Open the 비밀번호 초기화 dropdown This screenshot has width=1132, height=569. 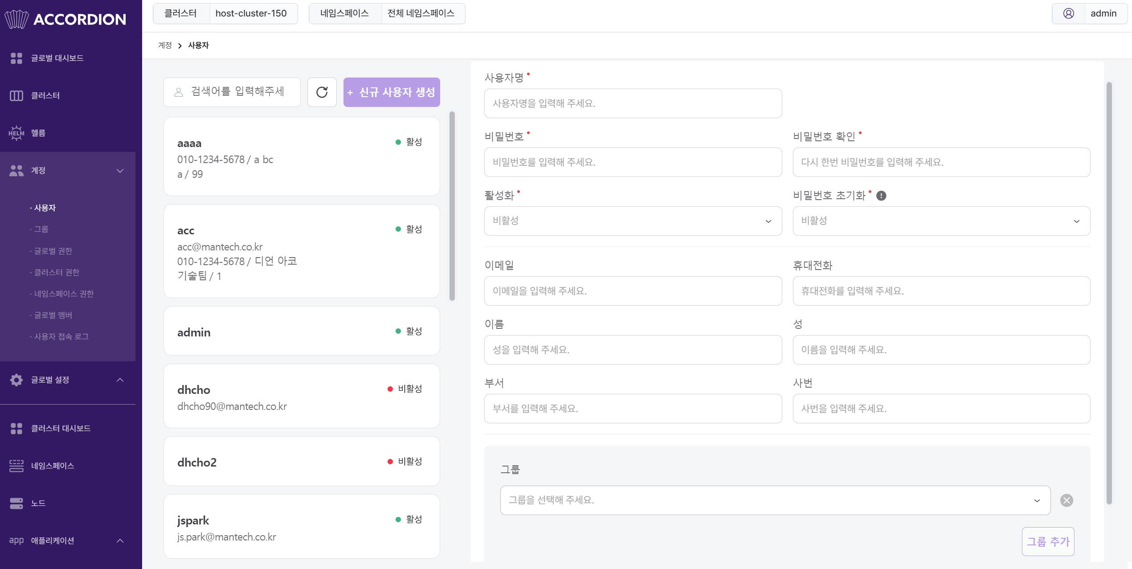[x=941, y=221]
